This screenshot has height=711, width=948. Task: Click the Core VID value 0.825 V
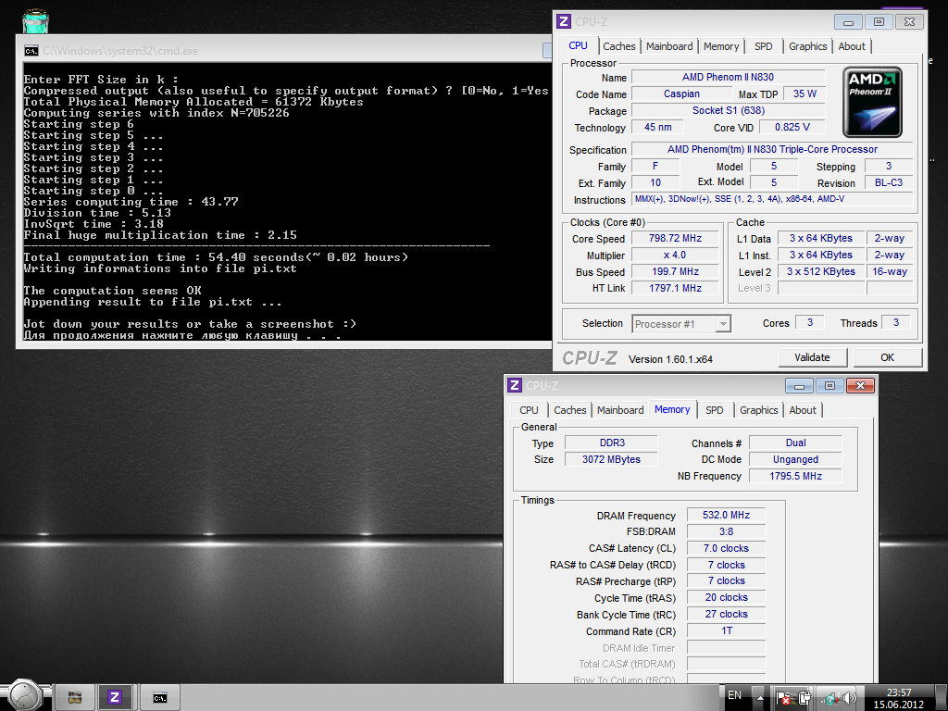[792, 127]
